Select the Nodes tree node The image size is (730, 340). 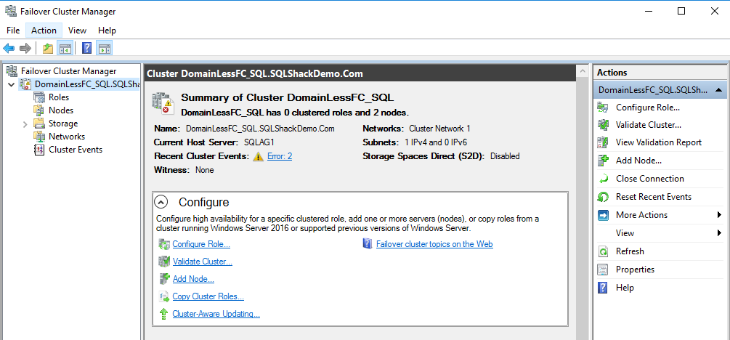[x=60, y=110]
